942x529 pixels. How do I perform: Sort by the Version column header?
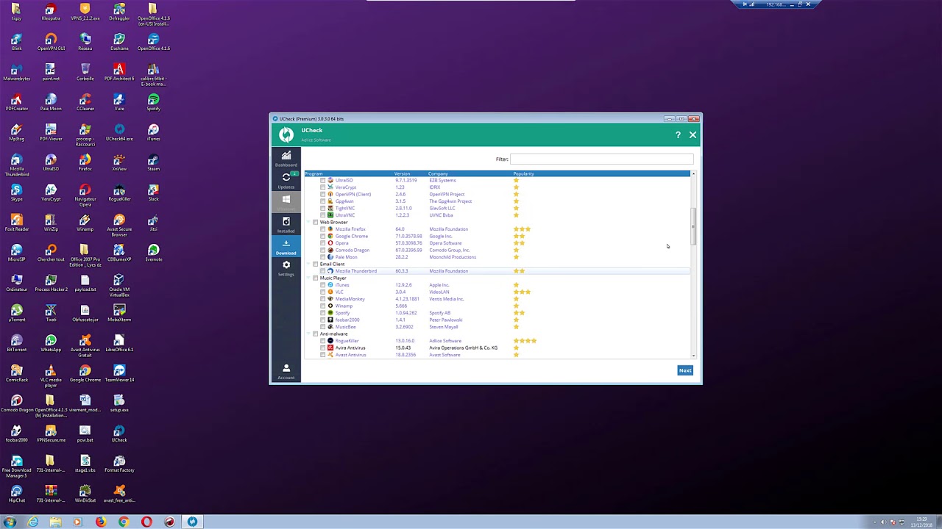click(x=402, y=173)
